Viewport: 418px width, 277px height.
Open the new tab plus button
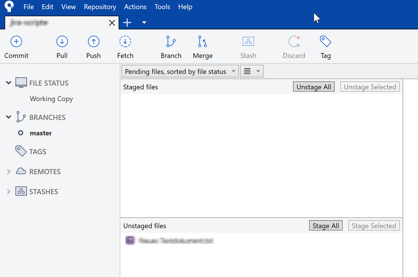[127, 23]
